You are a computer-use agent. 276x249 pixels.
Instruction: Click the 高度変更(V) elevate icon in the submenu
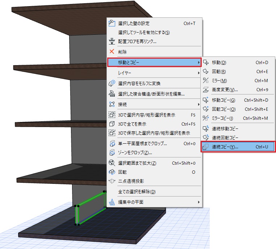coord(206,90)
